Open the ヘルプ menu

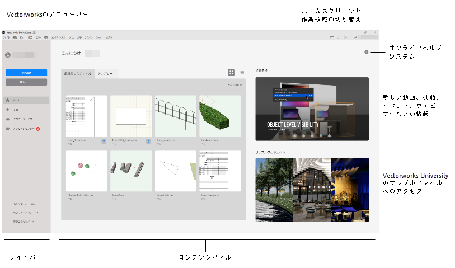click(x=109, y=37)
